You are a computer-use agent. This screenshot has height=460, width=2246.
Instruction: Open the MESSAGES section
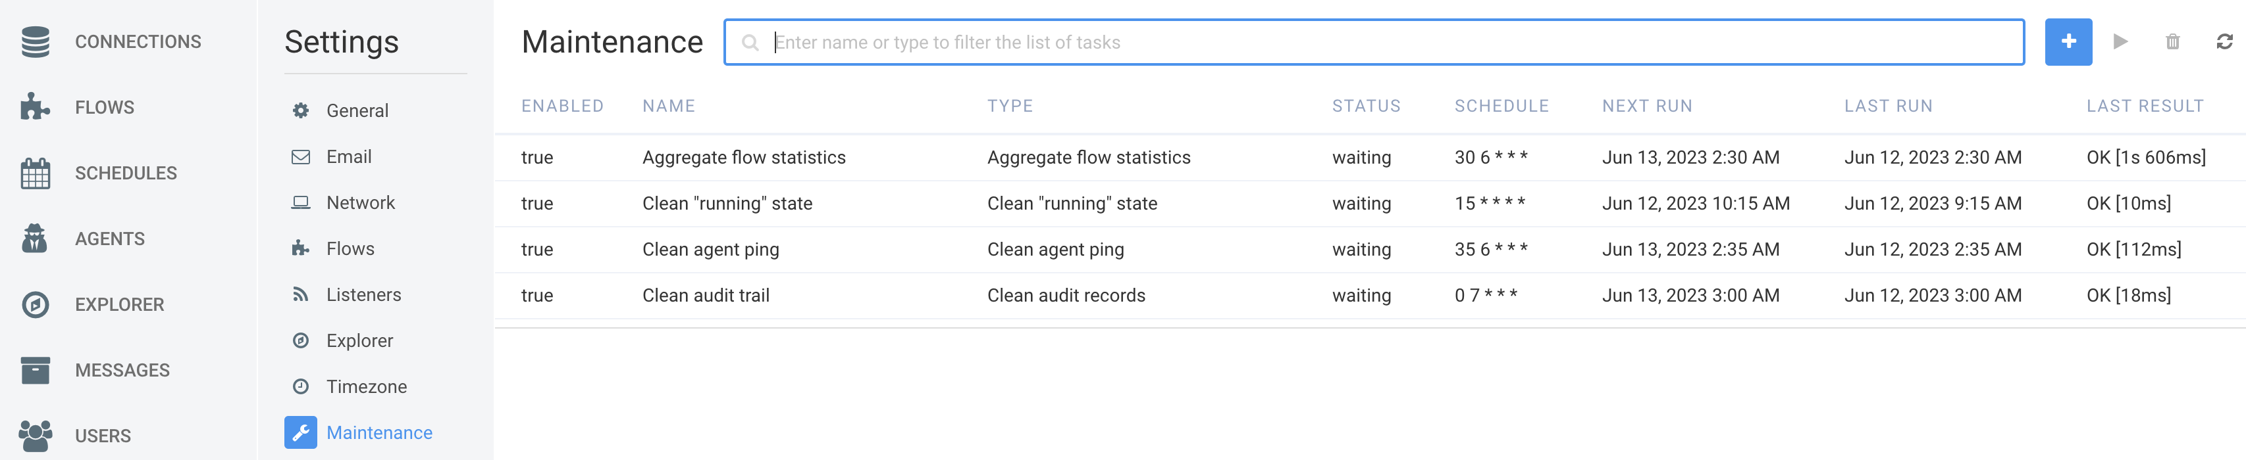(122, 370)
